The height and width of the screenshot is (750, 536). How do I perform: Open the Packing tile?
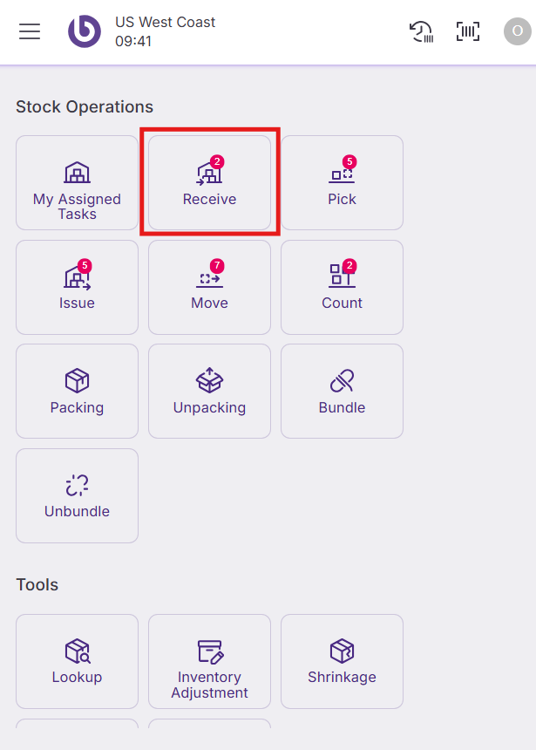coord(77,391)
